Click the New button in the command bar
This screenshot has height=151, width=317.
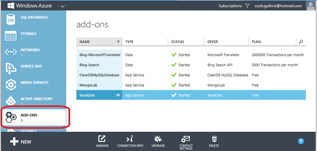21,142
